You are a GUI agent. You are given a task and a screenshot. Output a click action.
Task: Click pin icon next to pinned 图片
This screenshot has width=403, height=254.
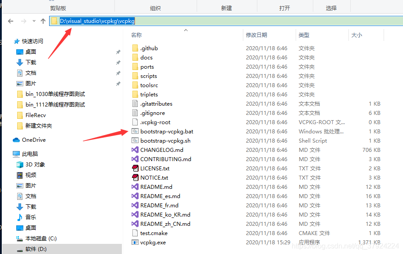click(x=118, y=84)
